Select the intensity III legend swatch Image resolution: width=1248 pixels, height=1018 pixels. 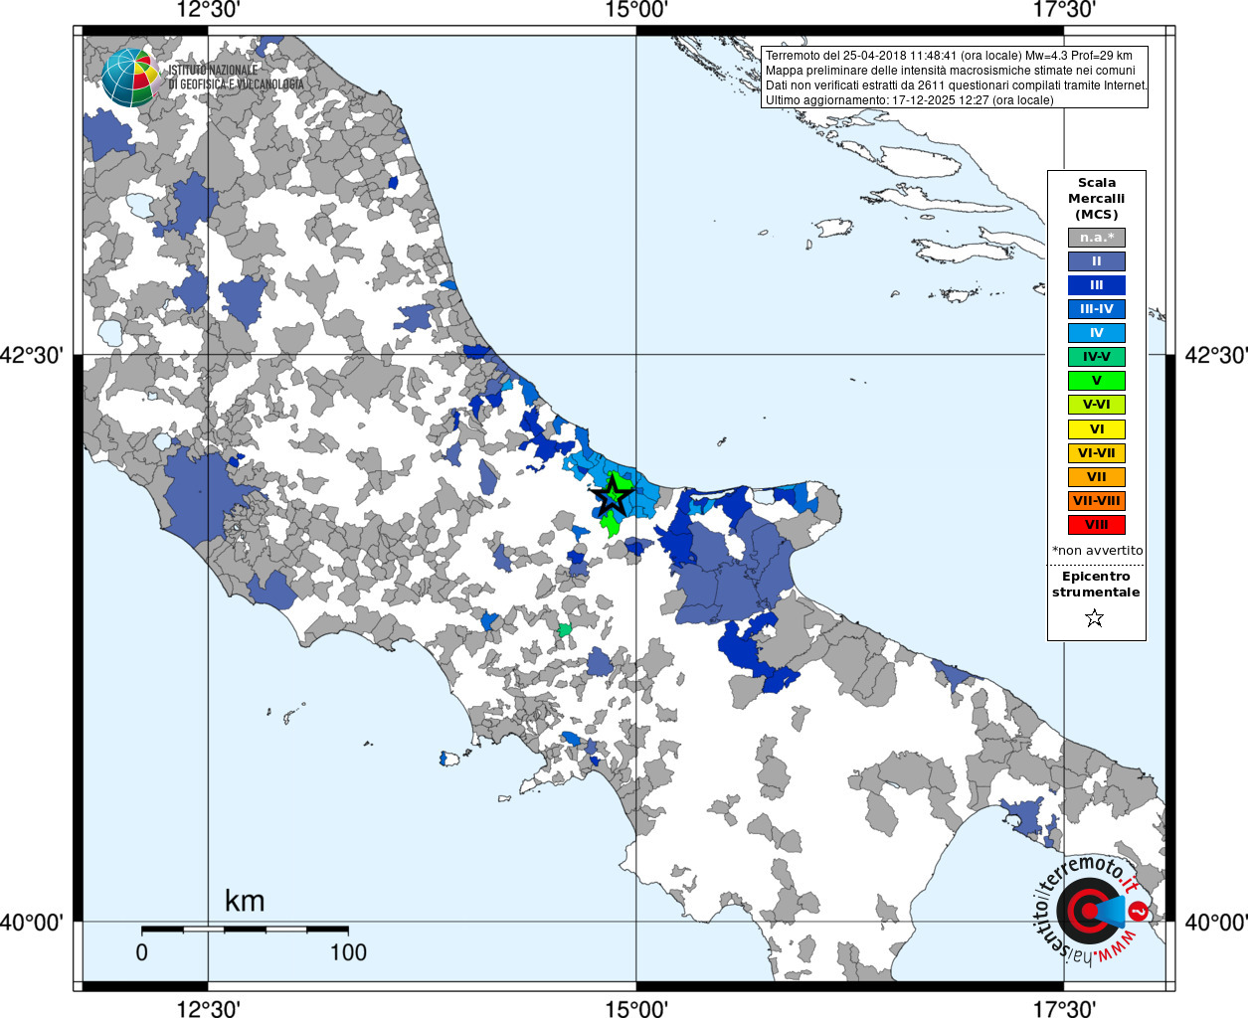1097,285
